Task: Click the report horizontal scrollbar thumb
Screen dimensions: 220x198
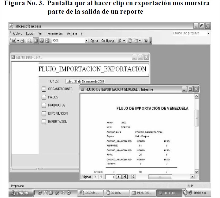Action: (160, 177)
